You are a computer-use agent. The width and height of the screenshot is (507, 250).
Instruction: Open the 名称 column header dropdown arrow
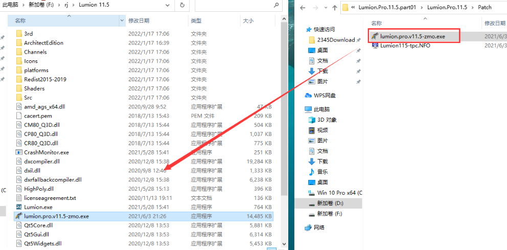pyautogui.click(x=122, y=20)
